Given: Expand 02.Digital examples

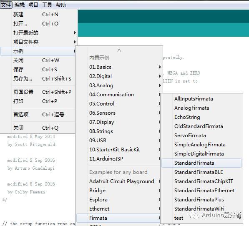Looking at the screenshot, I should pos(119,76).
